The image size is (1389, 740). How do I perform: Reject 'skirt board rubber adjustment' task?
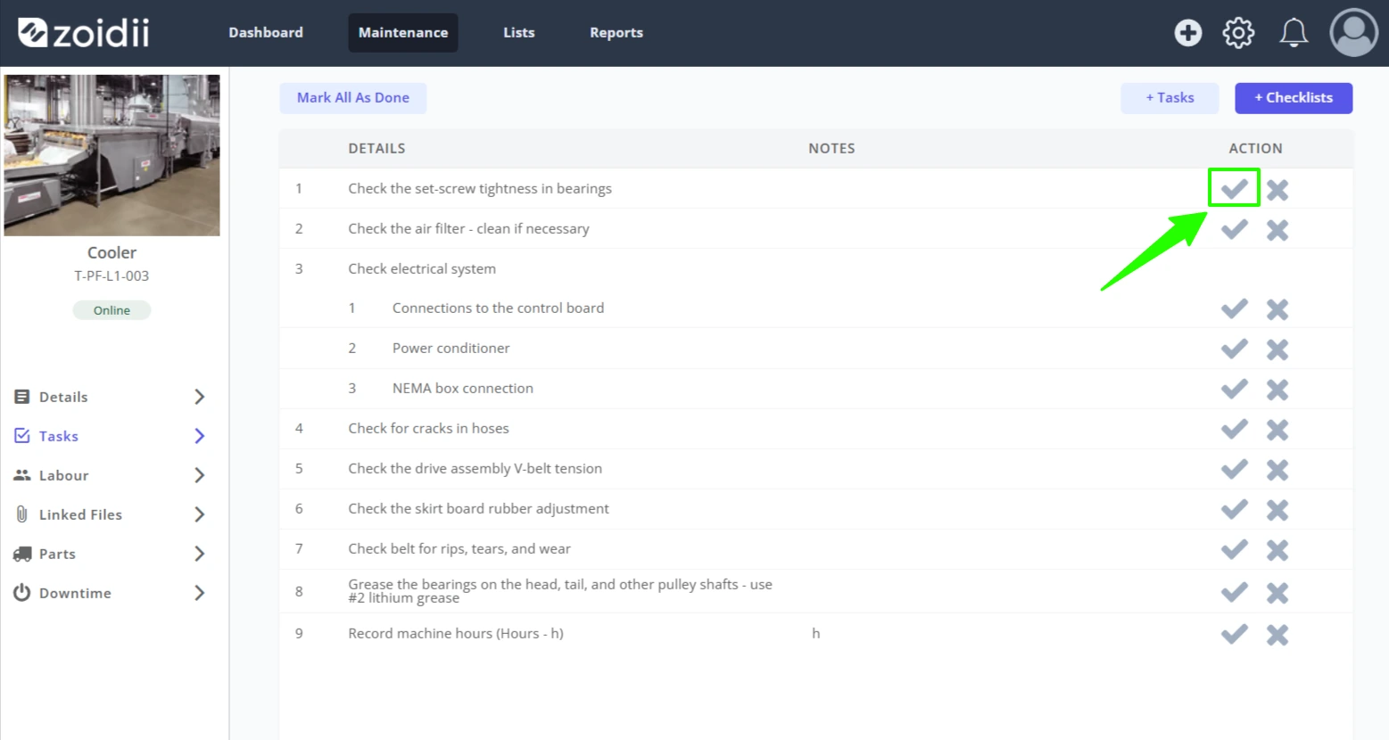pyautogui.click(x=1277, y=510)
